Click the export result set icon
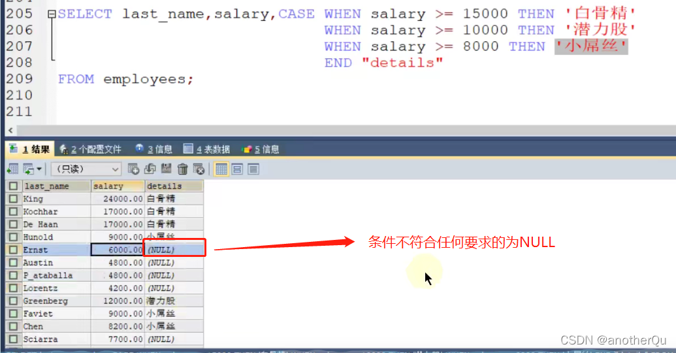Viewport: 676px width, 353px height. (x=13, y=169)
